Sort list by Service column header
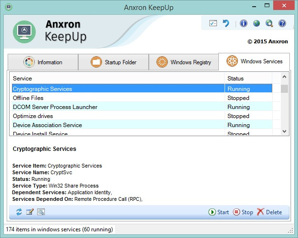 point(117,78)
